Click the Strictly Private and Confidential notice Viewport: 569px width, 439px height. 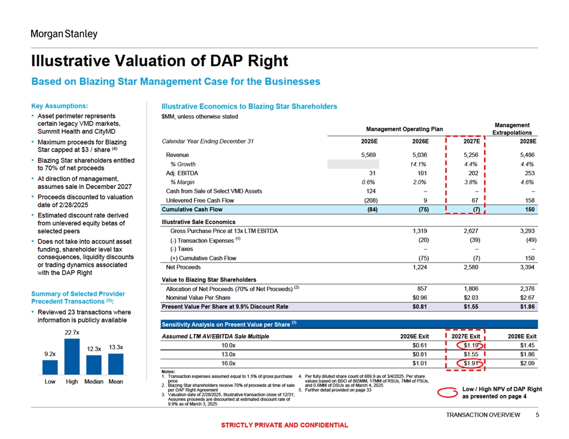coord(284,425)
